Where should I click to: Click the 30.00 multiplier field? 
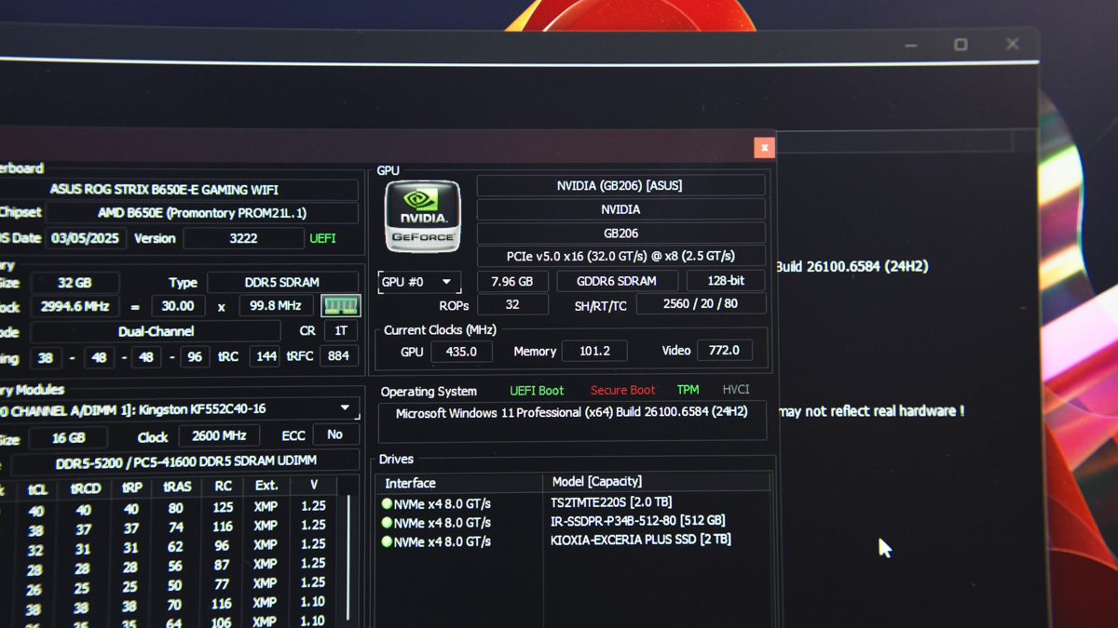click(x=178, y=305)
